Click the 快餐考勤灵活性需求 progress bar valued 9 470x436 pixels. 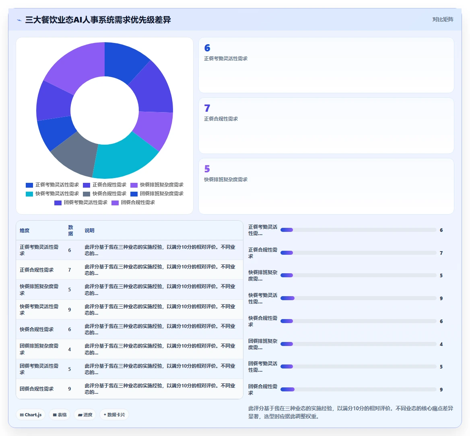[x=358, y=298]
